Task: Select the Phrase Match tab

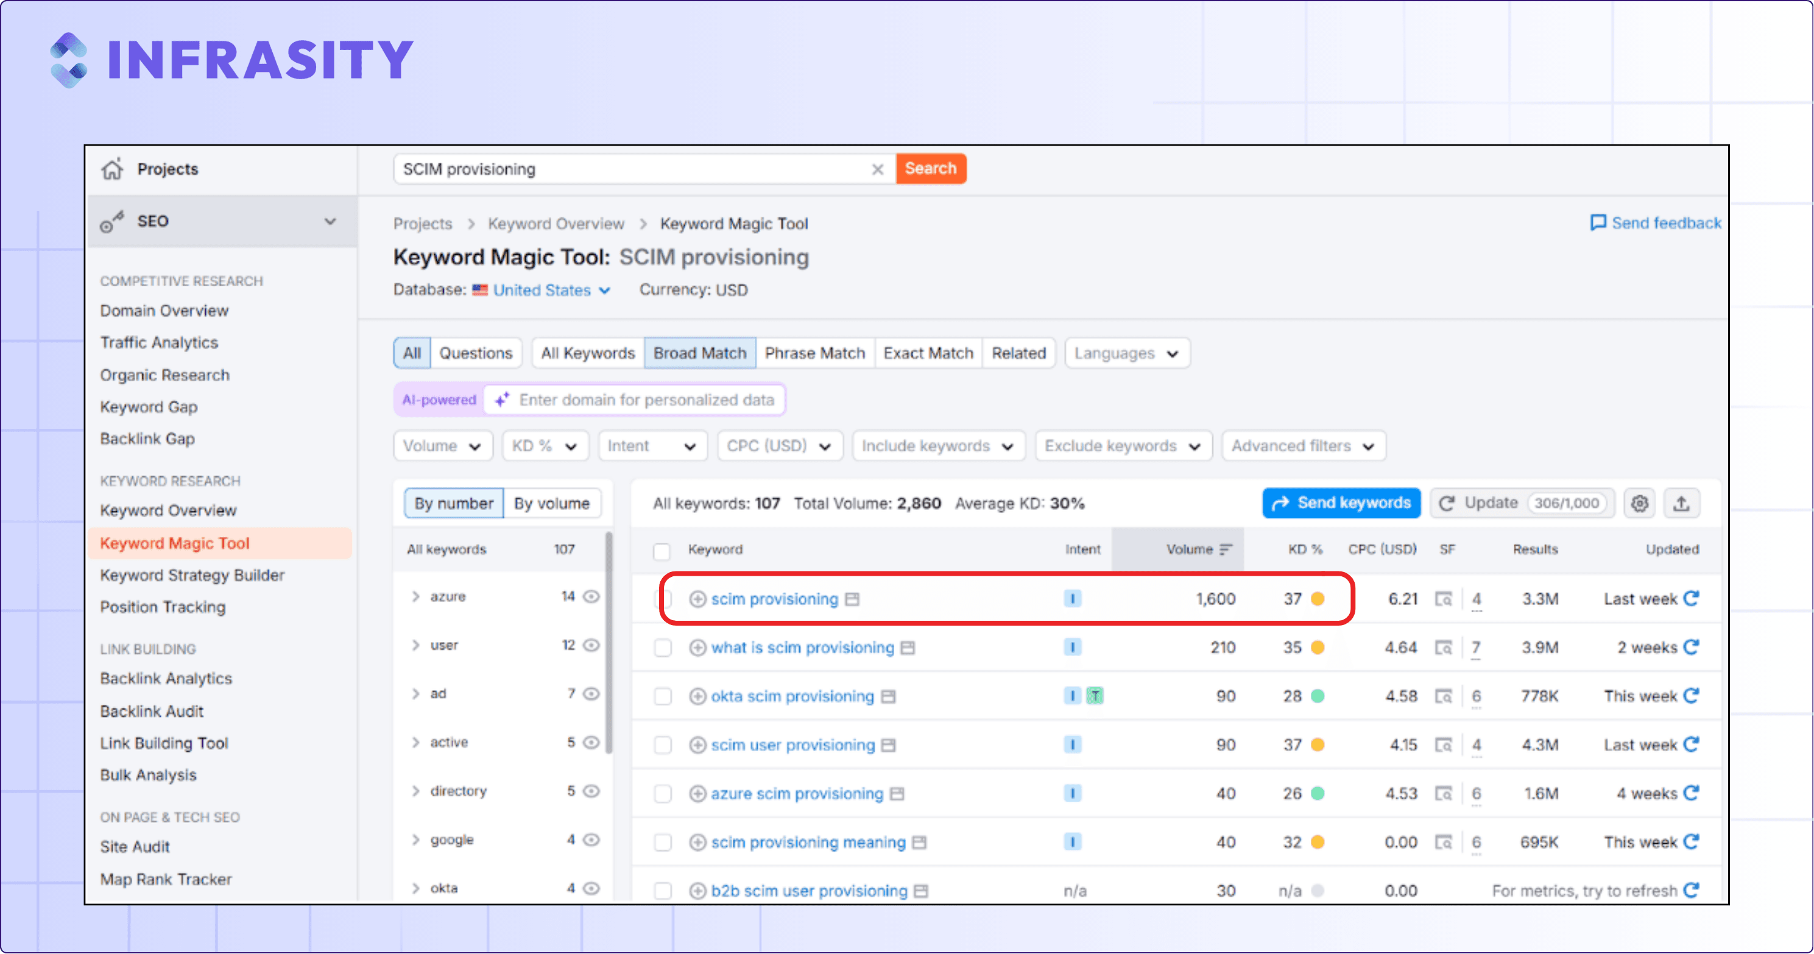Action: click(815, 353)
